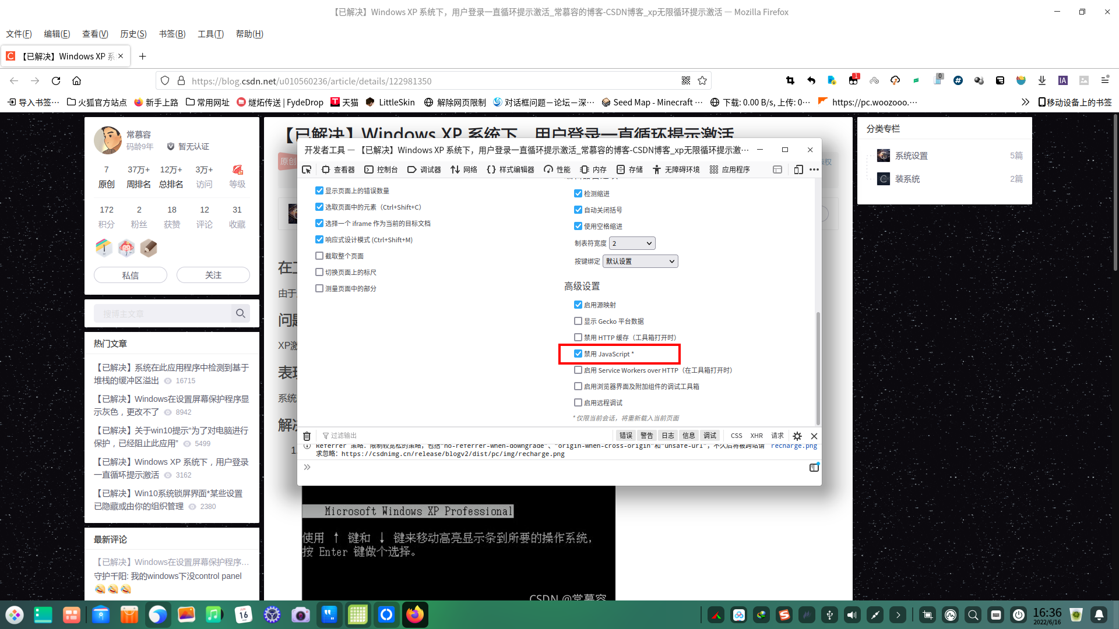The image size is (1119, 629).
Task: Open the devtools three-dot customize menu
Action: 814,169
